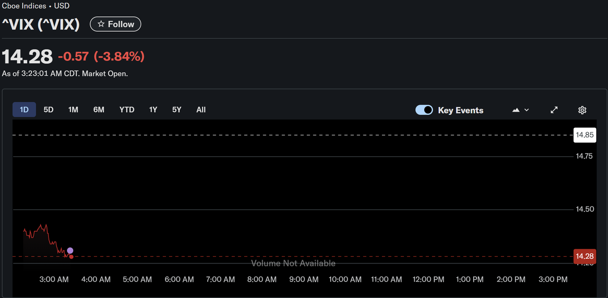Click the 14.85 previous close label

(x=585, y=135)
